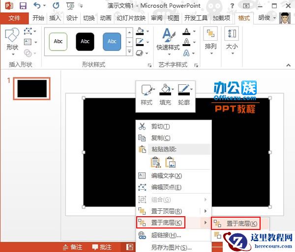Open the 文件 tab
The width and height of the screenshot is (295, 252).
click(x=14, y=18)
